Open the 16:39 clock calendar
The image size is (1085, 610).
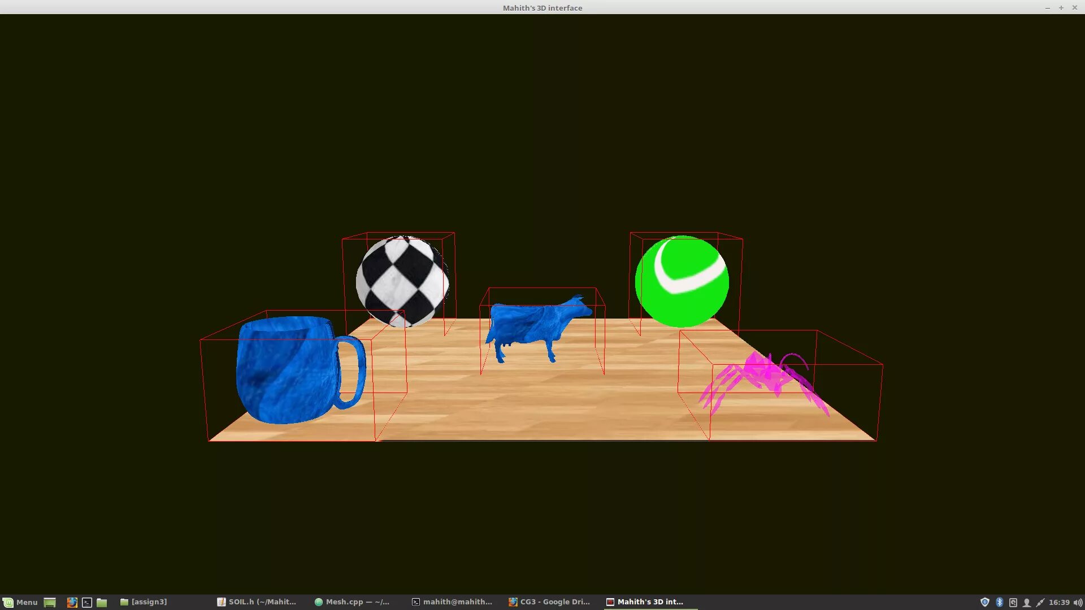click(x=1059, y=602)
